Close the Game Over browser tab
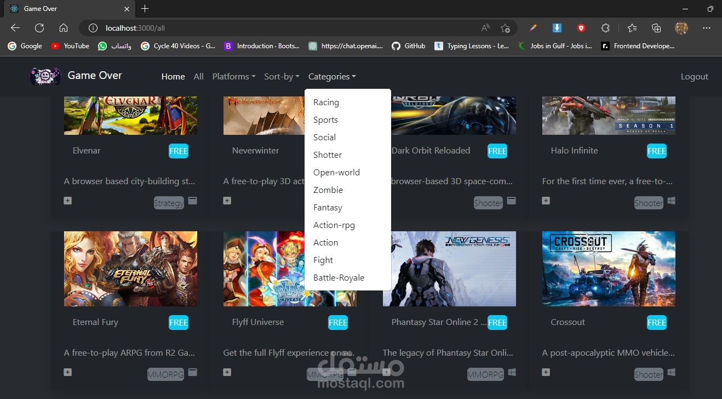The width and height of the screenshot is (722, 399). tap(127, 9)
